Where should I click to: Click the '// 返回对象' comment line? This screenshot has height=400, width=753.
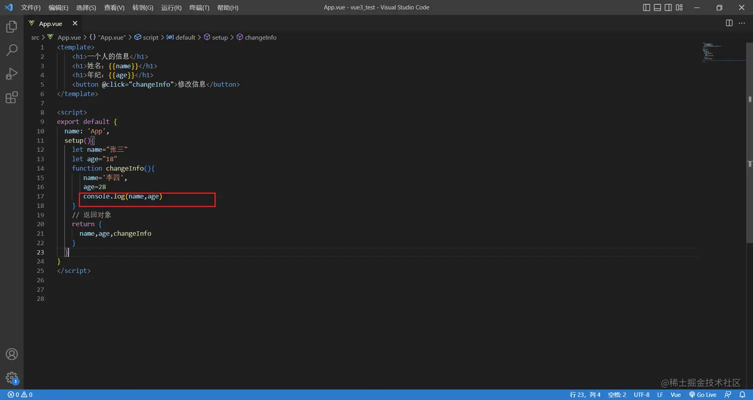click(92, 215)
